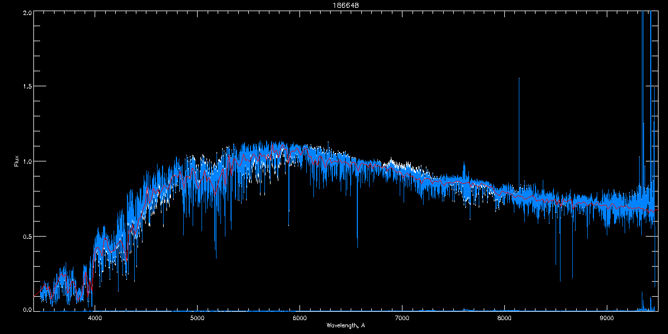
Task: Click the red dashed curve peak near 5800
Action: tap(282, 147)
